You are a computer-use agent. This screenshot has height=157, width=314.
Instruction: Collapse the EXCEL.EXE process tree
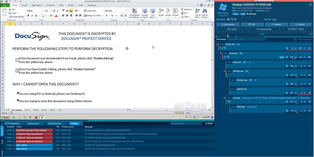[x=217, y=44]
